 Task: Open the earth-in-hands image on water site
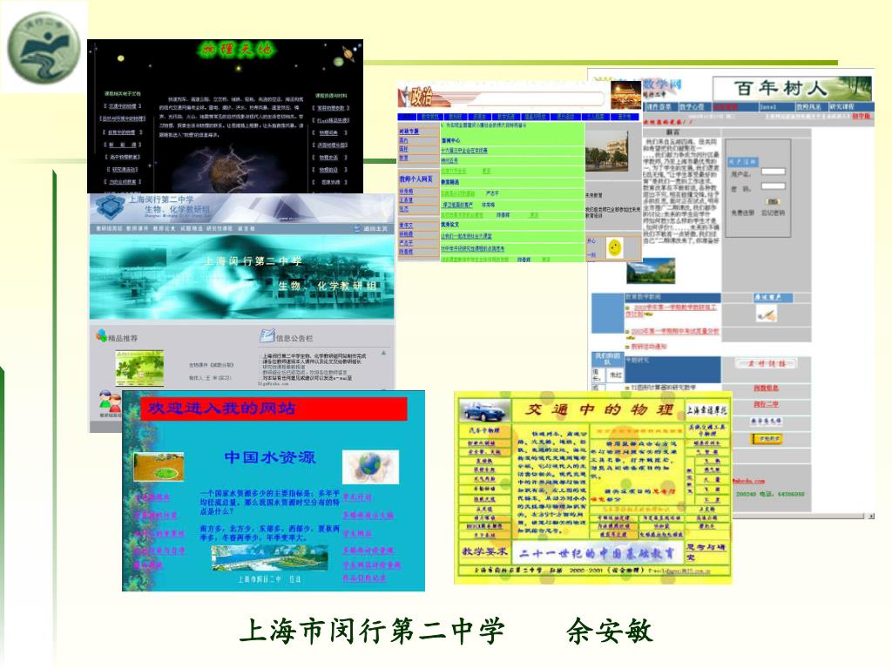pyautogui.click(x=370, y=467)
